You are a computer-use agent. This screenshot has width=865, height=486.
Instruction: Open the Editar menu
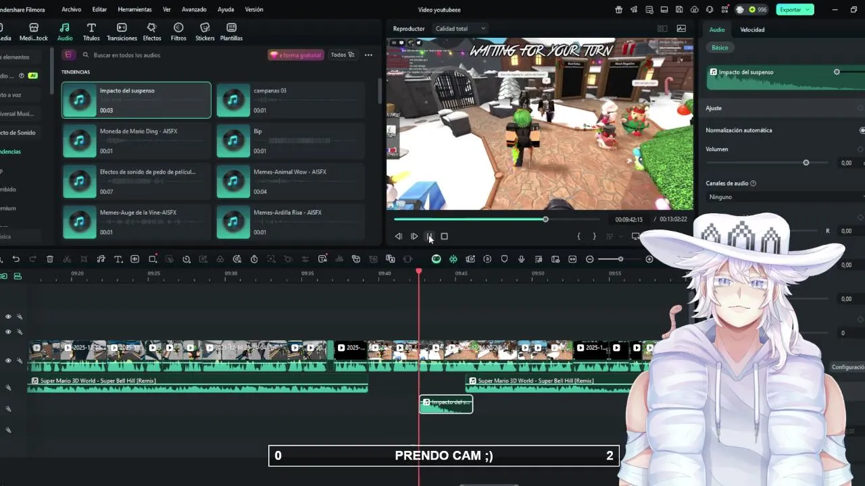99,9
